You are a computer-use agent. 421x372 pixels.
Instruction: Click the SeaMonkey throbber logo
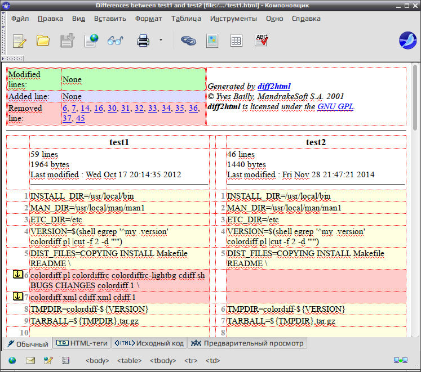tap(407, 41)
